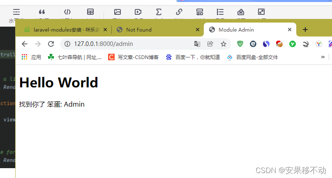
Task: Expand hidden bookmarks with double chevron
Action: click(323, 57)
